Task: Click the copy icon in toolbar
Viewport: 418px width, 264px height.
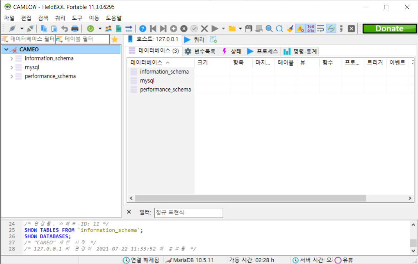Action: 44,29
